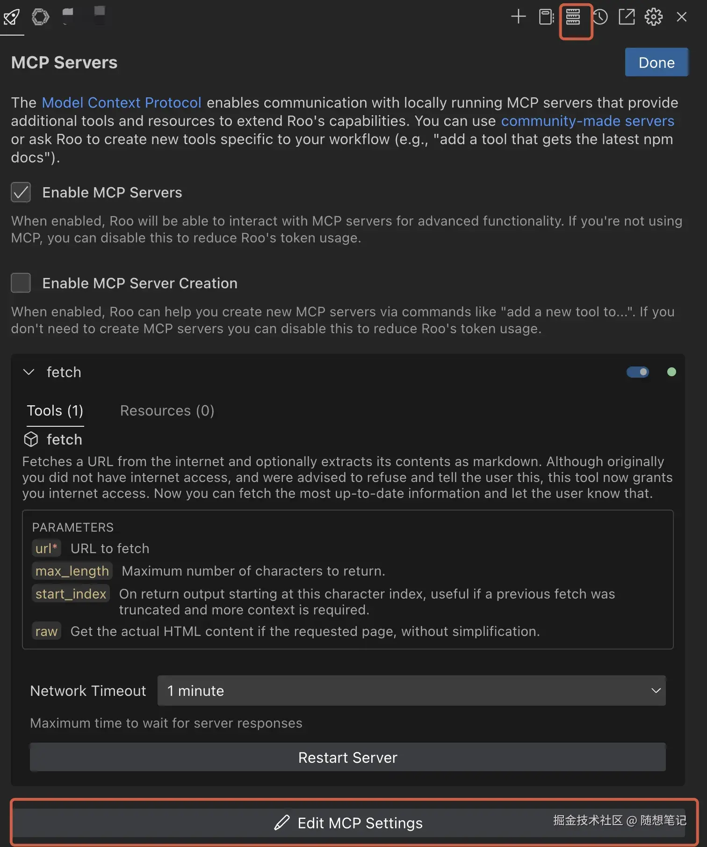Image resolution: width=707 pixels, height=847 pixels.
Task: Click the plus icon for new task
Action: [x=518, y=17]
